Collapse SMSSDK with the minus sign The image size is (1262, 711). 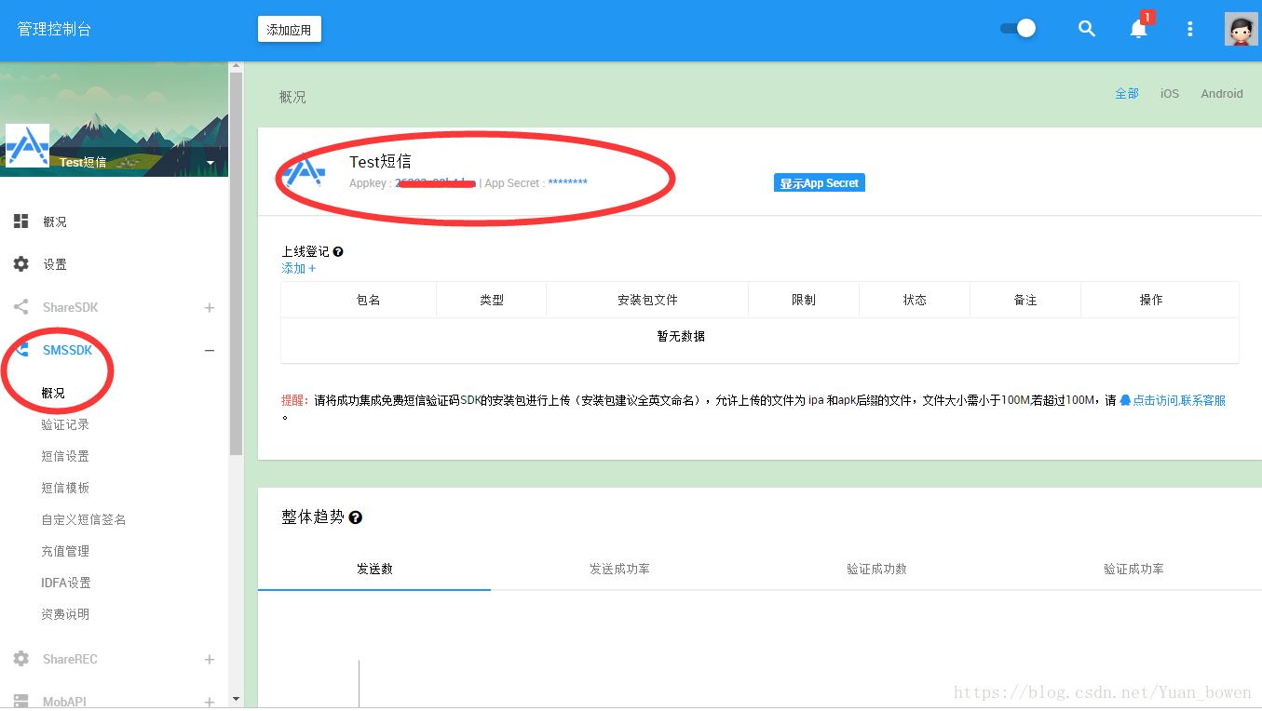(x=210, y=350)
